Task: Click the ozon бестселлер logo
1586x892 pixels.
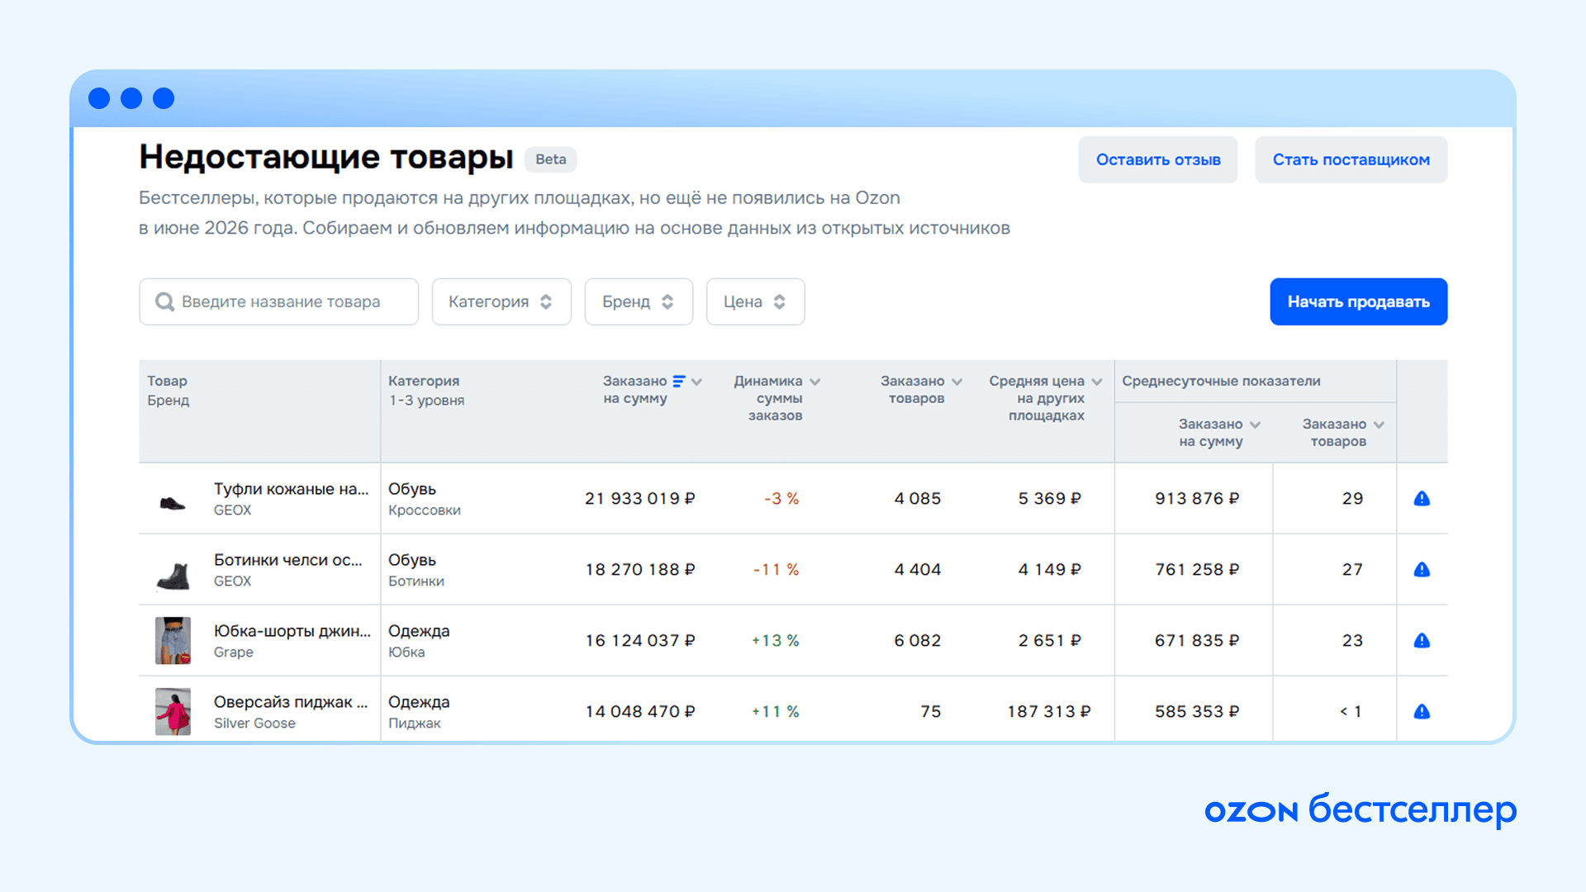Action: point(1360,809)
